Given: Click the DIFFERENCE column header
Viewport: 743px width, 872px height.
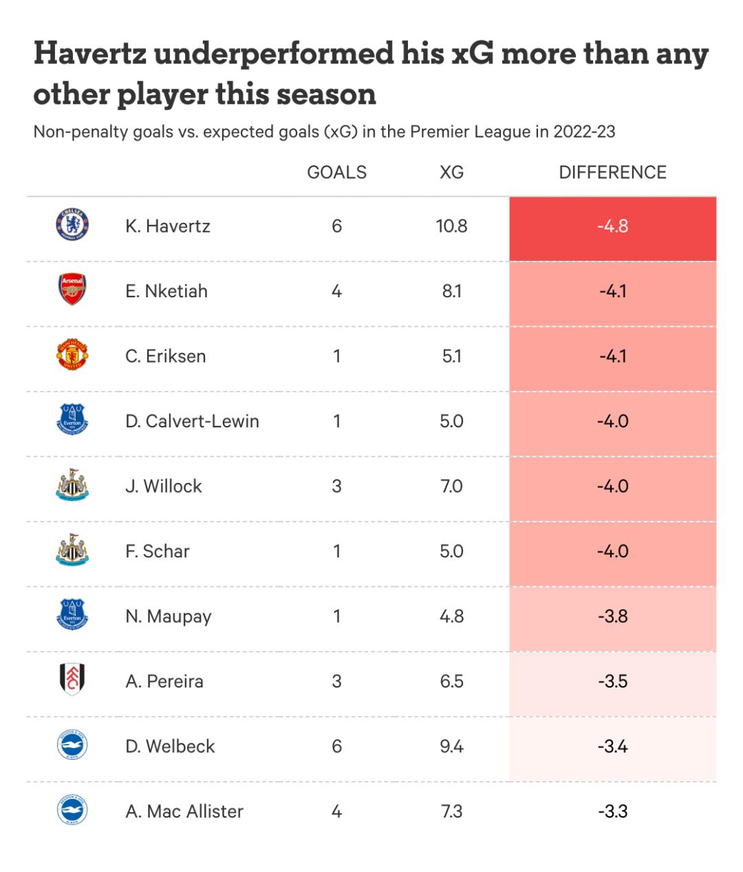Looking at the screenshot, I should (x=612, y=172).
